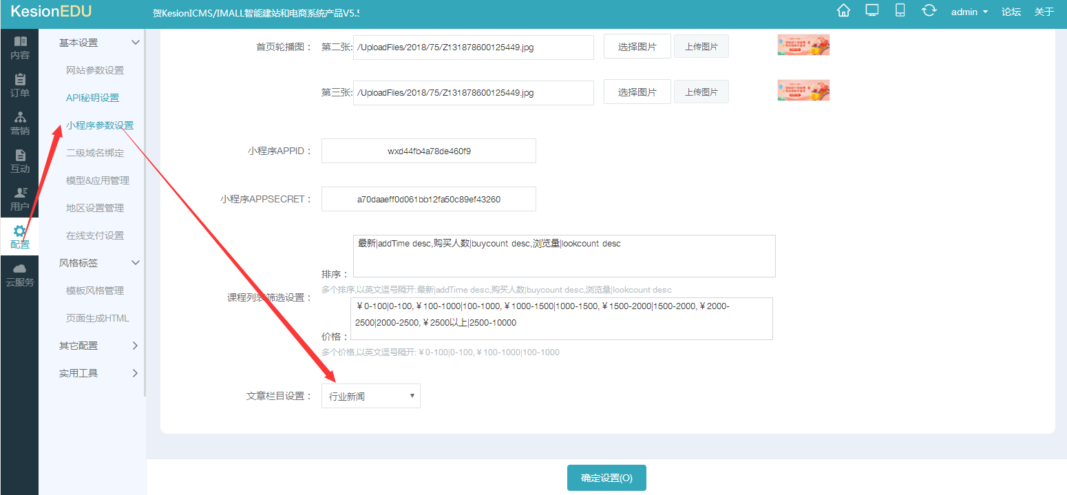Open the 用户 users sidebar section

click(x=20, y=199)
